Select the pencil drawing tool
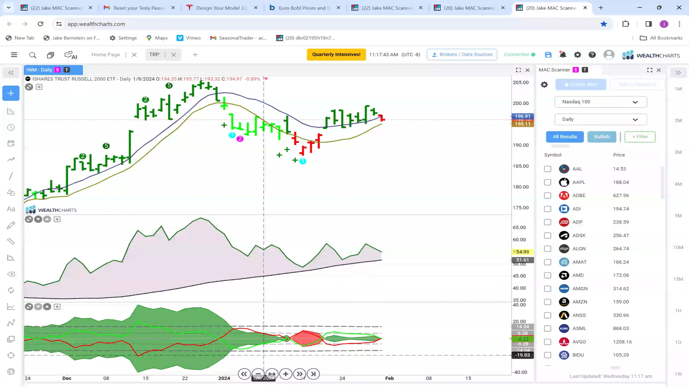The image size is (689, 387). pyautogui.click(x=11, y=225)
